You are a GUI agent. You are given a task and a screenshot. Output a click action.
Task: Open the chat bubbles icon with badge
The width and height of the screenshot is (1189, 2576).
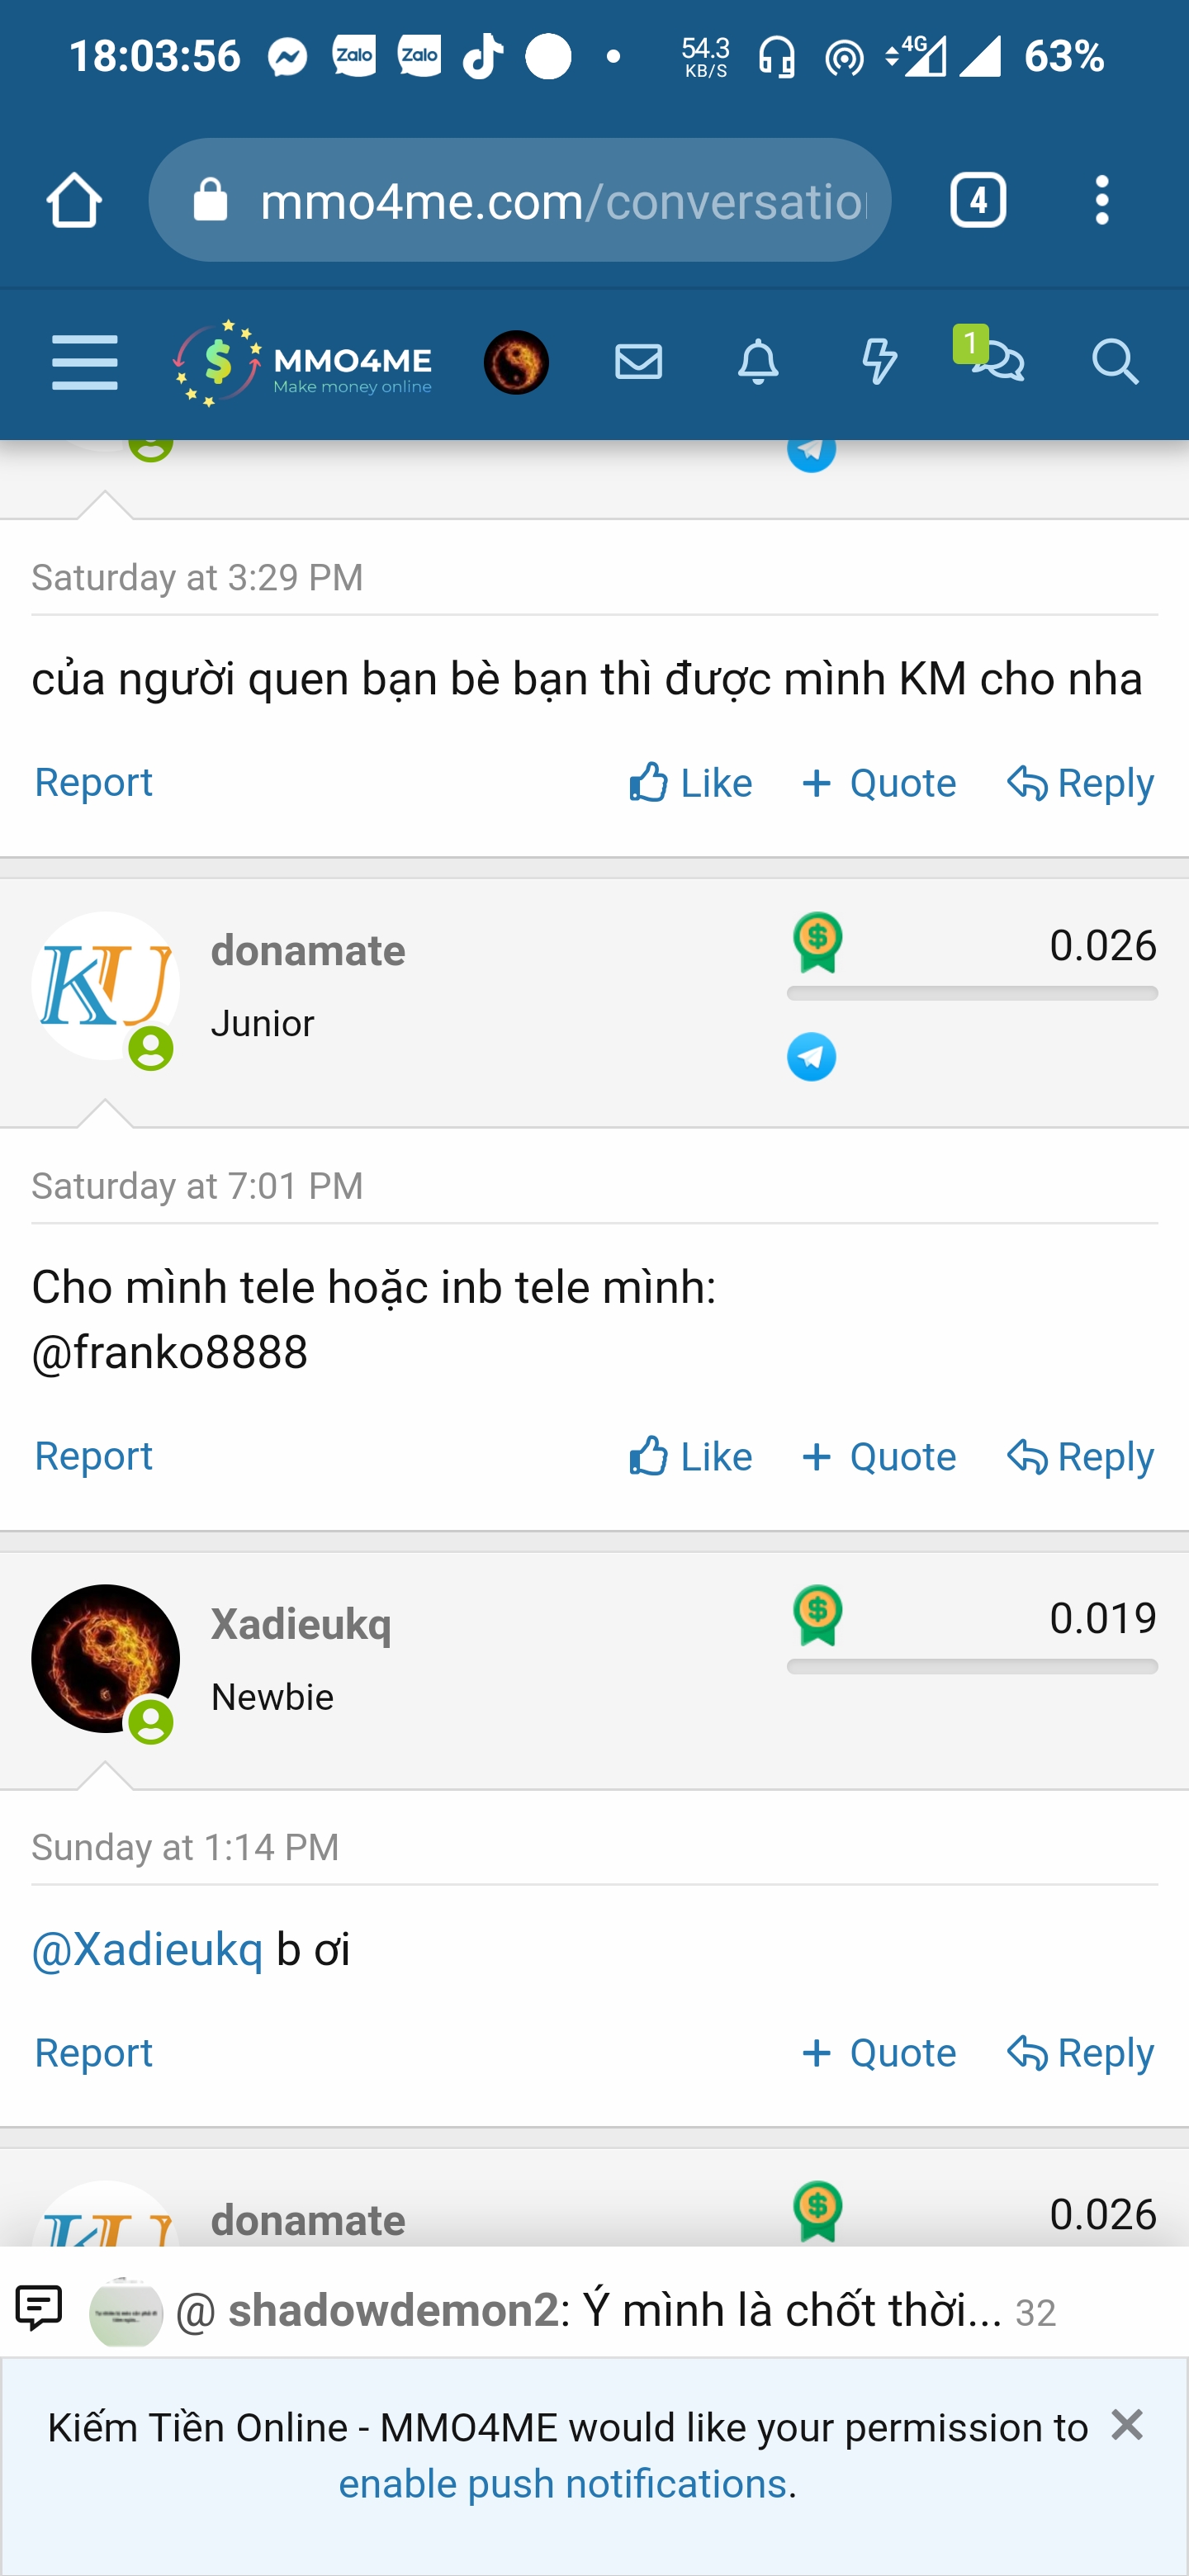[x=996, y=360]
